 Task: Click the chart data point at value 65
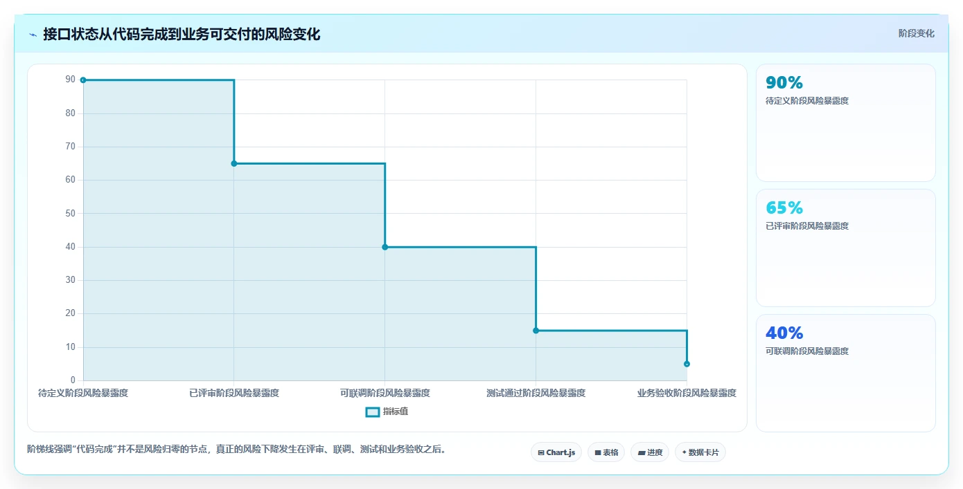click(234, 163)
